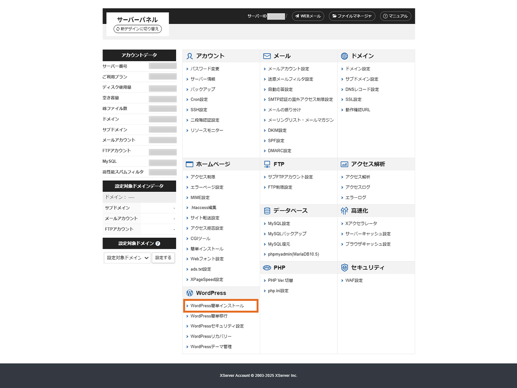The image size is (517, 388).
Task: Open the 簡単インストール link under ホームページ
Action: (207, 249)
